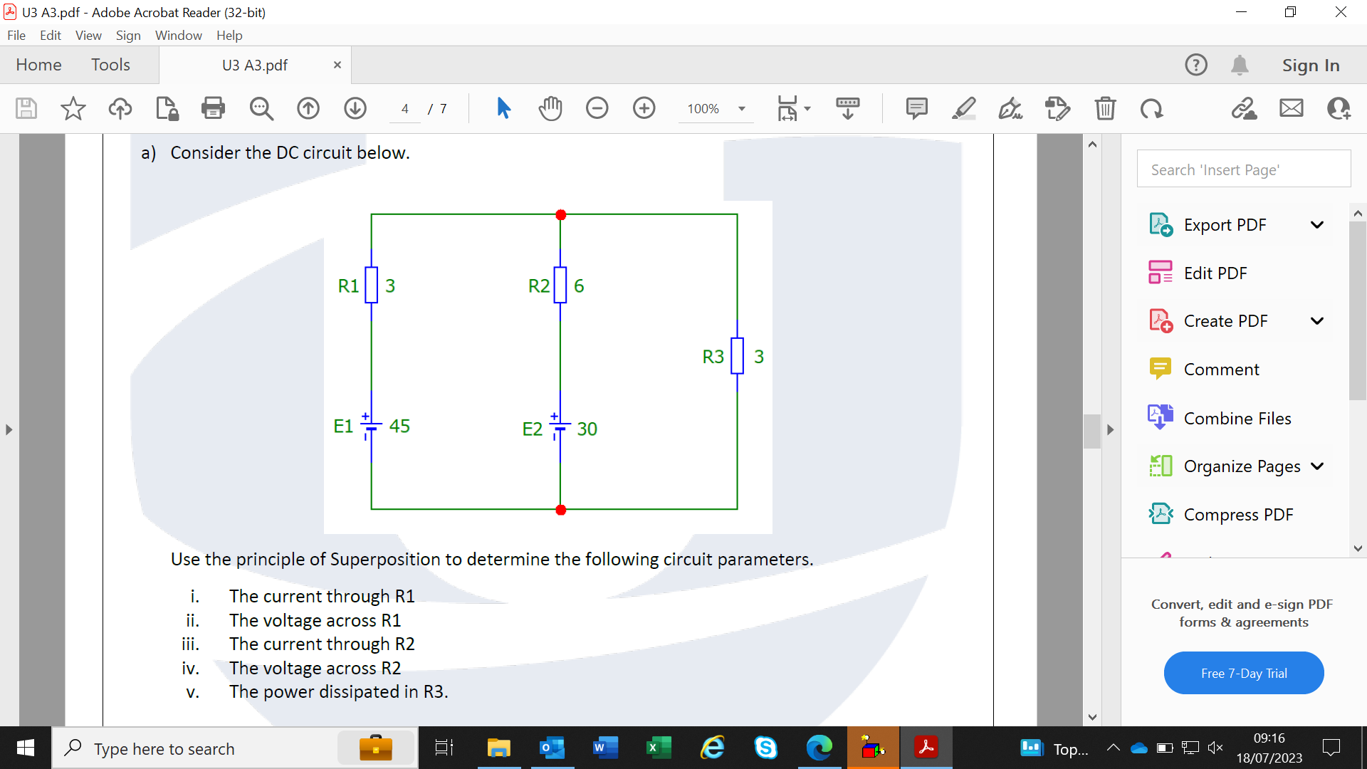Click the Search 'Insert Page' field
This screenshot has height=769, width=1367.
[x=1243, y=169]
